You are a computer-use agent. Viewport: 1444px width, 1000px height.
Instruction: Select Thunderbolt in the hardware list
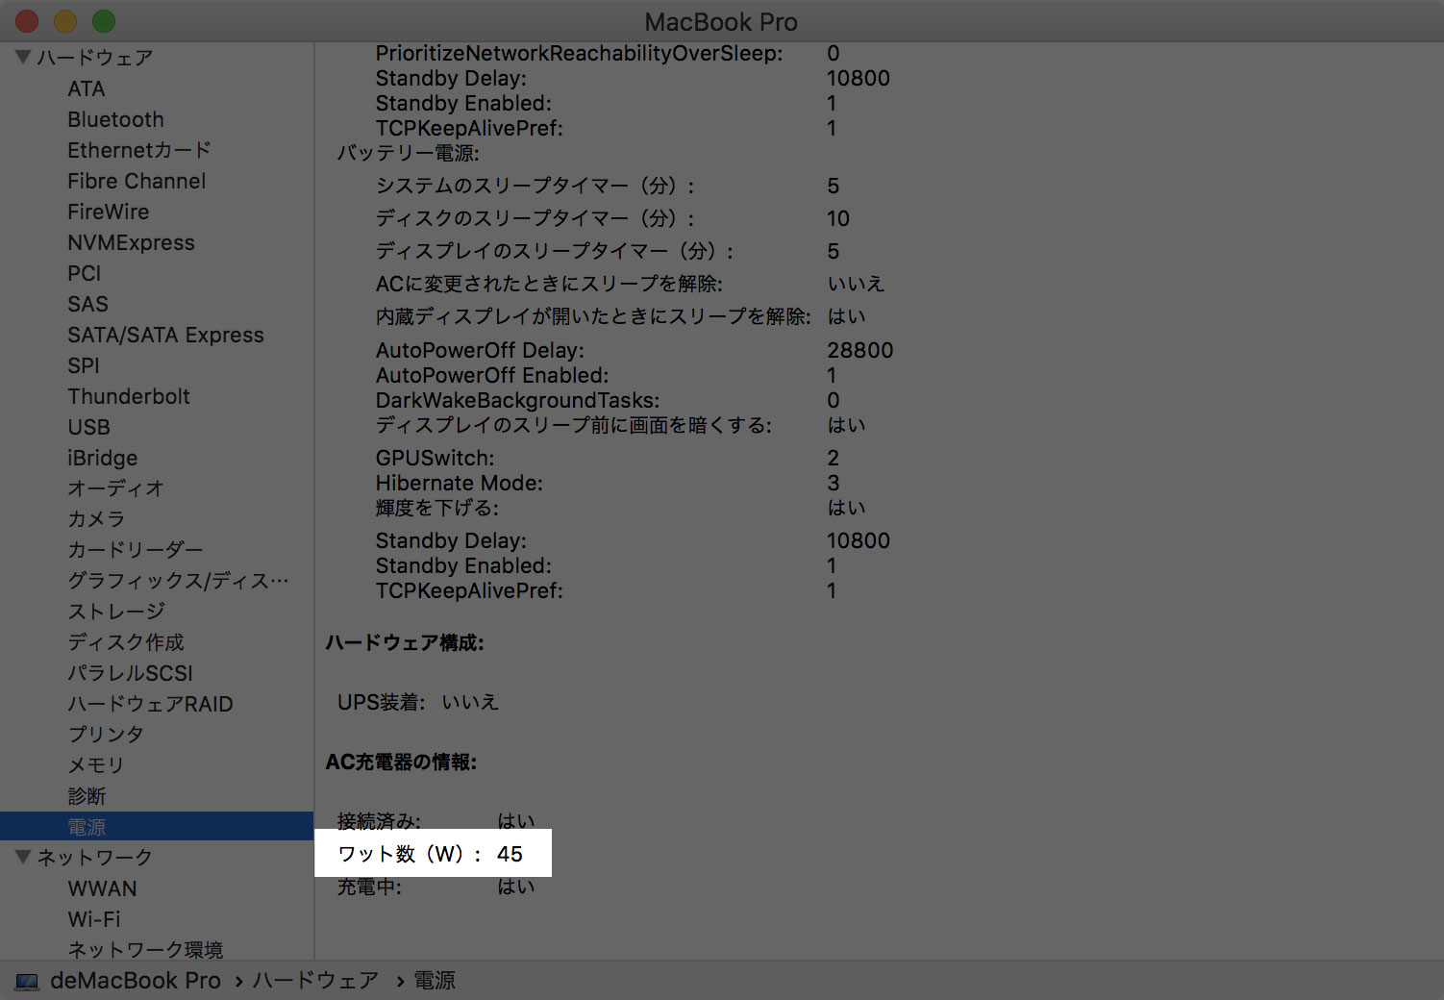coord(129,396)
